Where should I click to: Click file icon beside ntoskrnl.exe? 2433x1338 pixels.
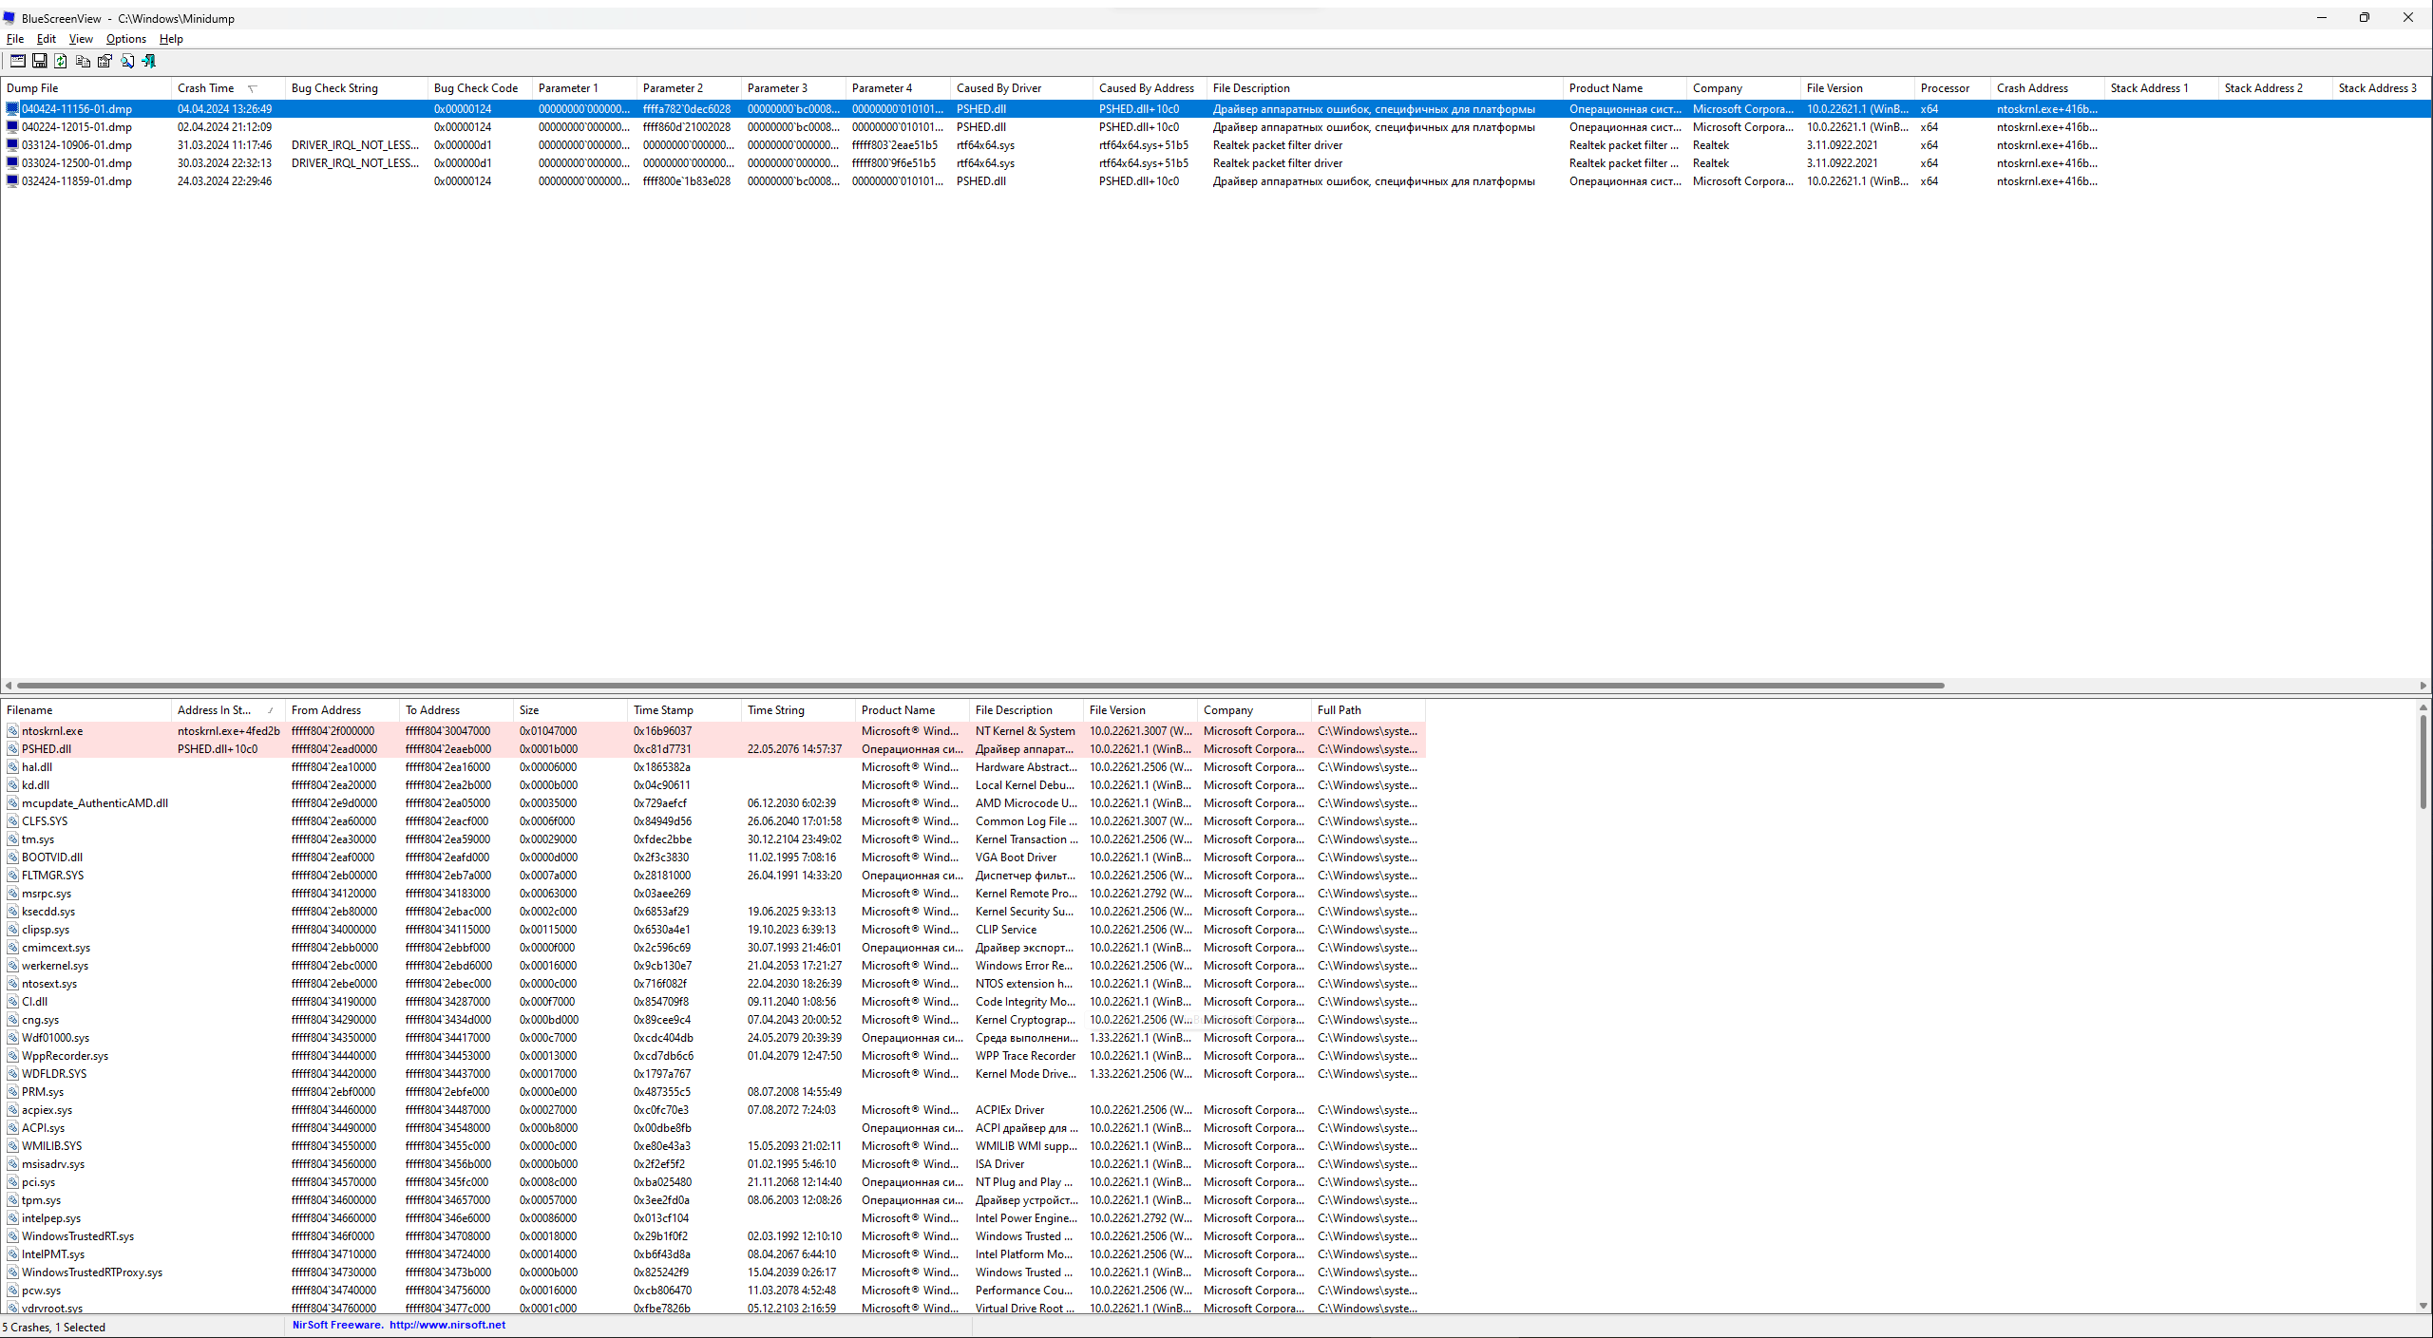(x=13, y=731)
